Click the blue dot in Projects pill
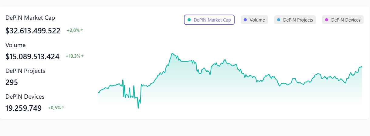This screenshot has width=370, height=136. (279, 20)
